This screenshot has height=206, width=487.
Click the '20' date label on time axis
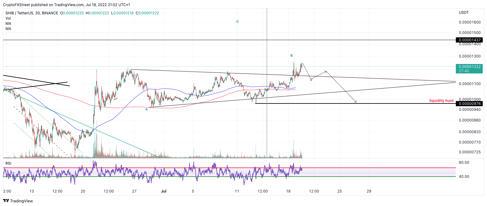pos(83,191)
